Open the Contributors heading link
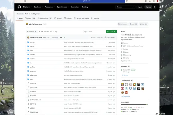Viewport: 173px width, 115px height. (125, 80)
